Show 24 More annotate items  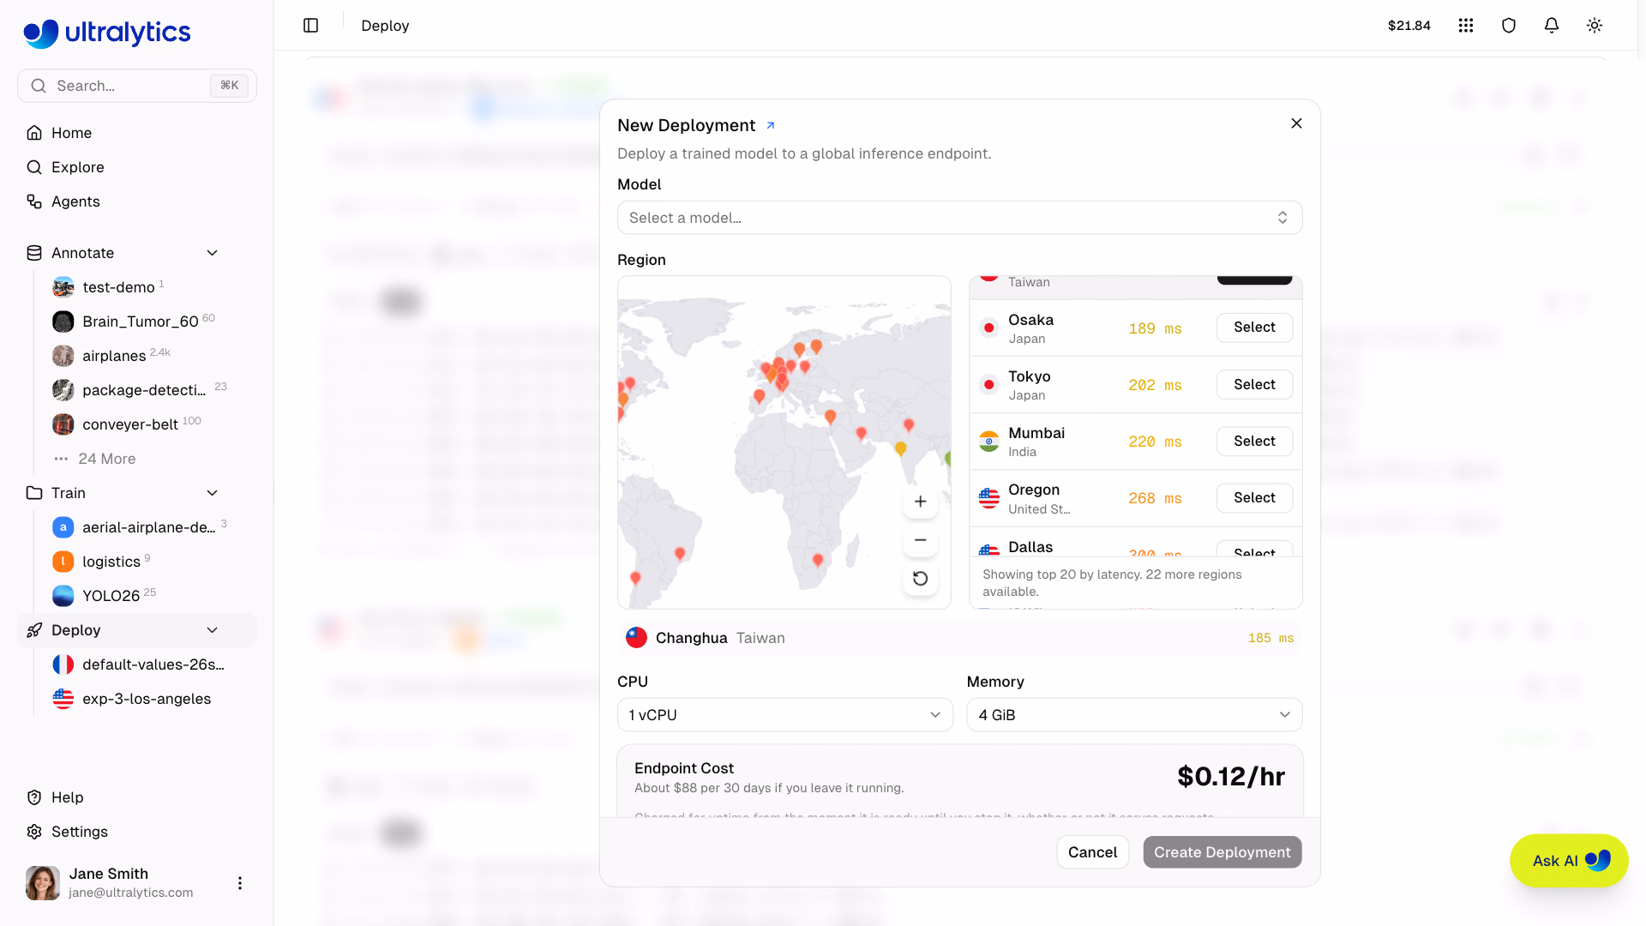[106, 459]
